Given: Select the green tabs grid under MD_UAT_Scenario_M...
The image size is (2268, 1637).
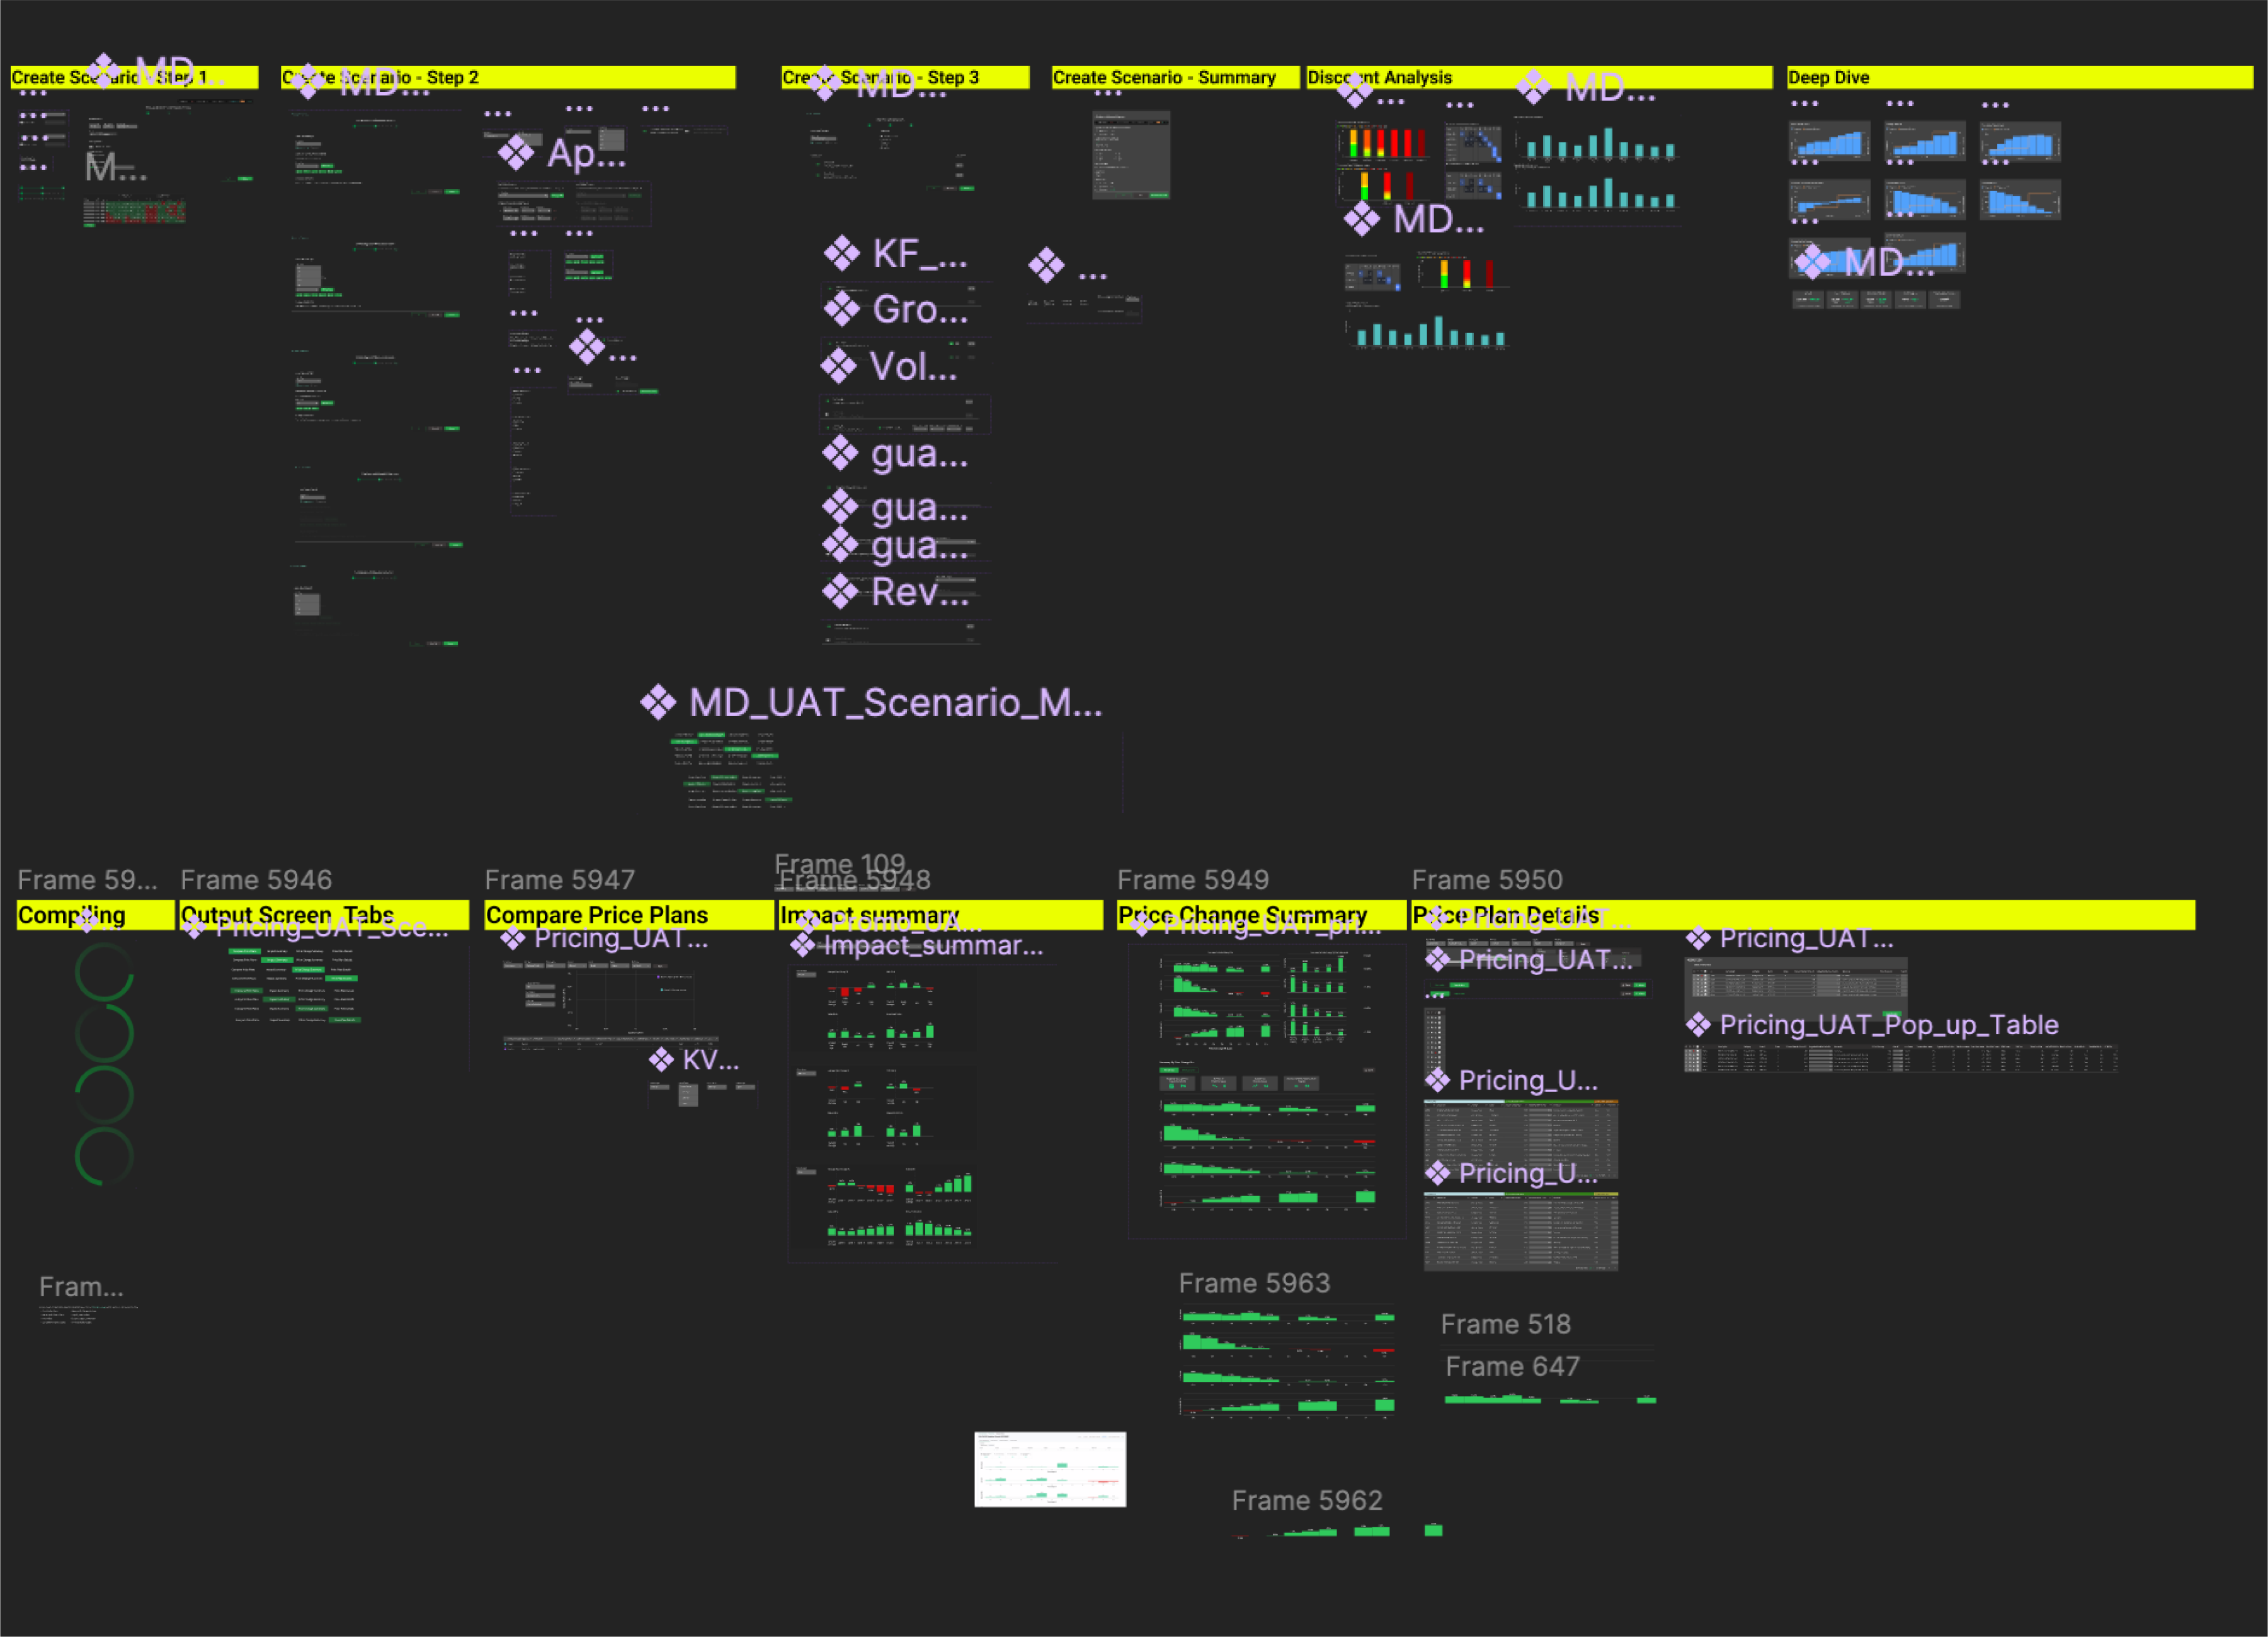Looking at the screenshot, I should point(732,770).
